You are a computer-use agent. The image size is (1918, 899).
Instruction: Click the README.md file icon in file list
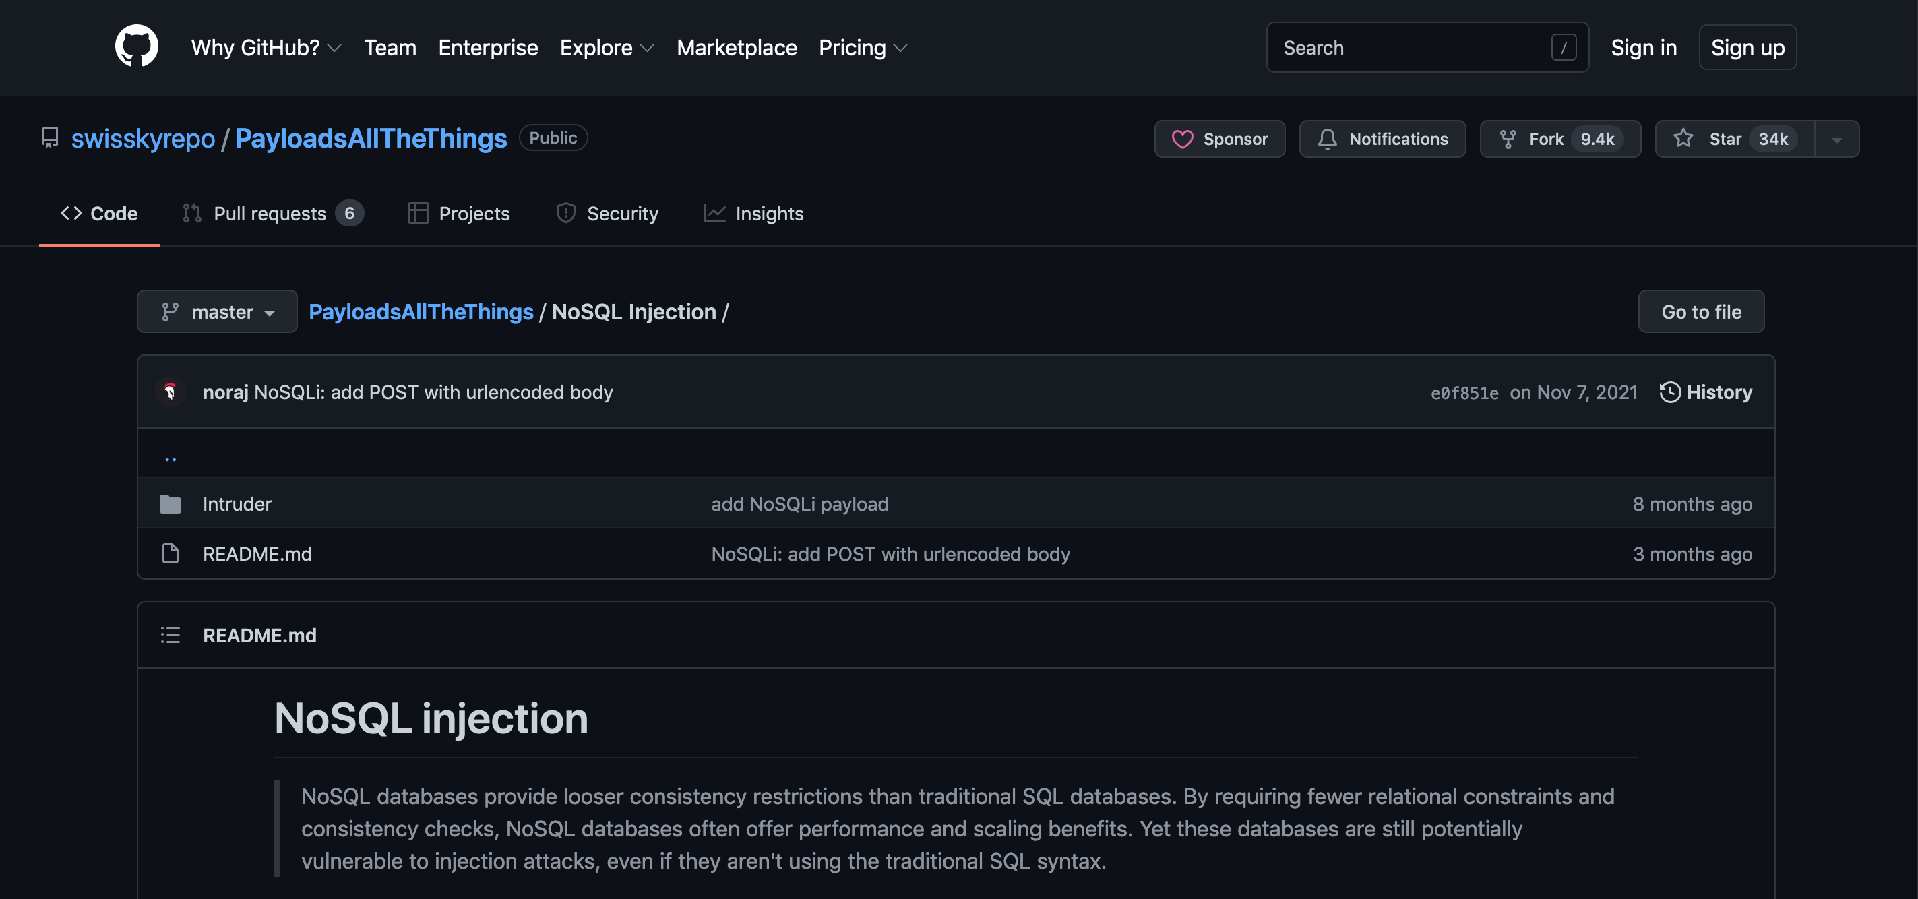pyautogui.click(x=171, y=553)
